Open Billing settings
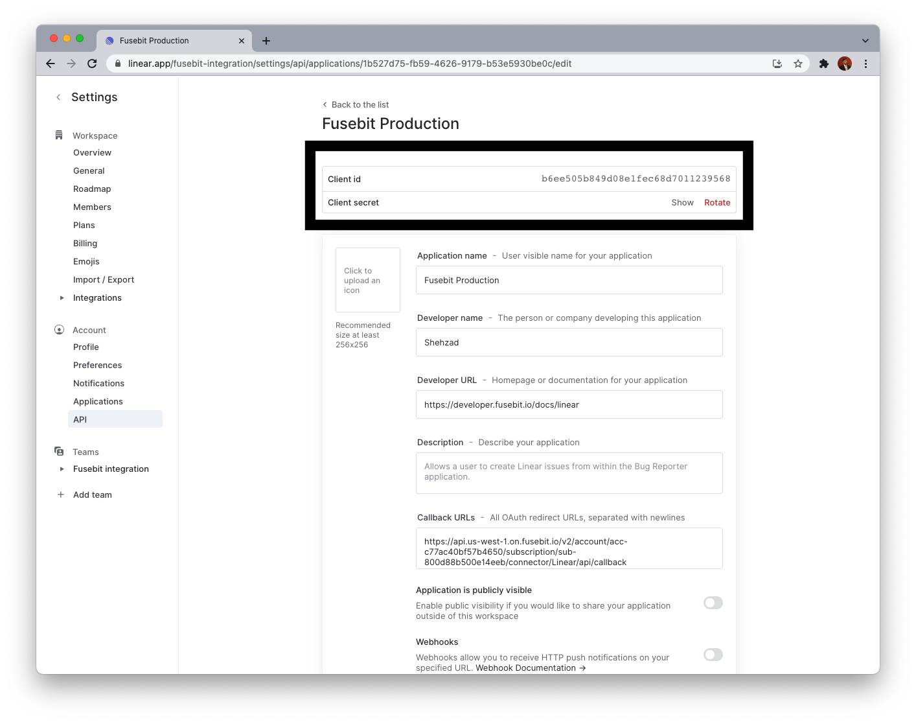The width and height of the screenshot is (916, 722). pyautogui.click(x=85, y=244)
